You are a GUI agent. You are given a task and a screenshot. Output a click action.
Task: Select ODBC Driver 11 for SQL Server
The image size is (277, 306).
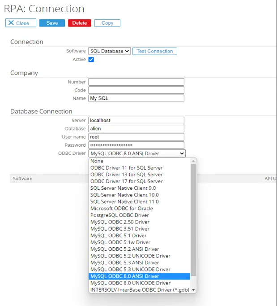tap(139, 168)
